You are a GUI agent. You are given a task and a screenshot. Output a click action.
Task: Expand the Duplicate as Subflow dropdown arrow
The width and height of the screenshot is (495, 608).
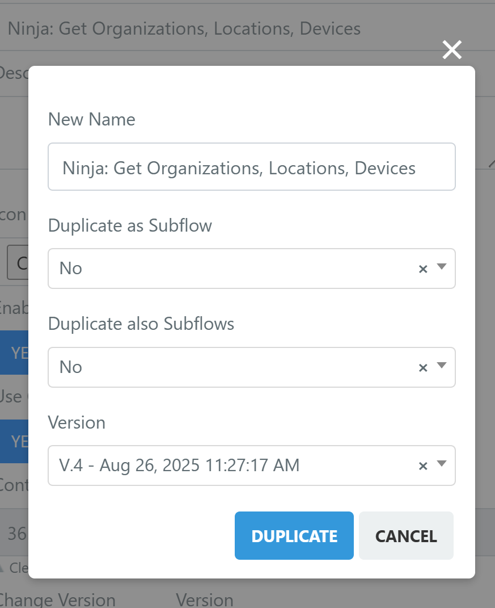[442, 267]
